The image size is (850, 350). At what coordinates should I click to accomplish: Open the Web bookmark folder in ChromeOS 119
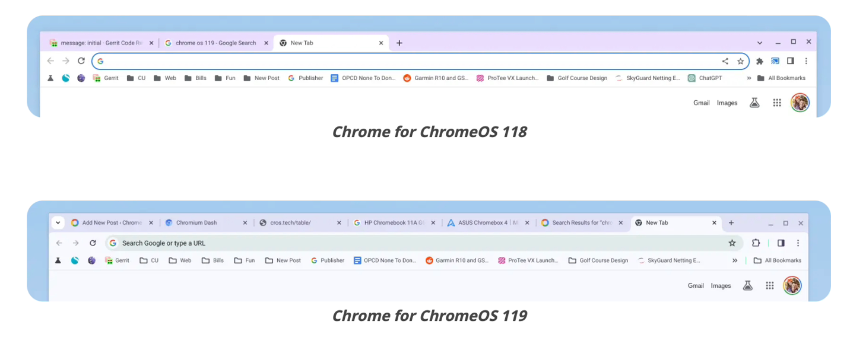(x=180, y=260)
